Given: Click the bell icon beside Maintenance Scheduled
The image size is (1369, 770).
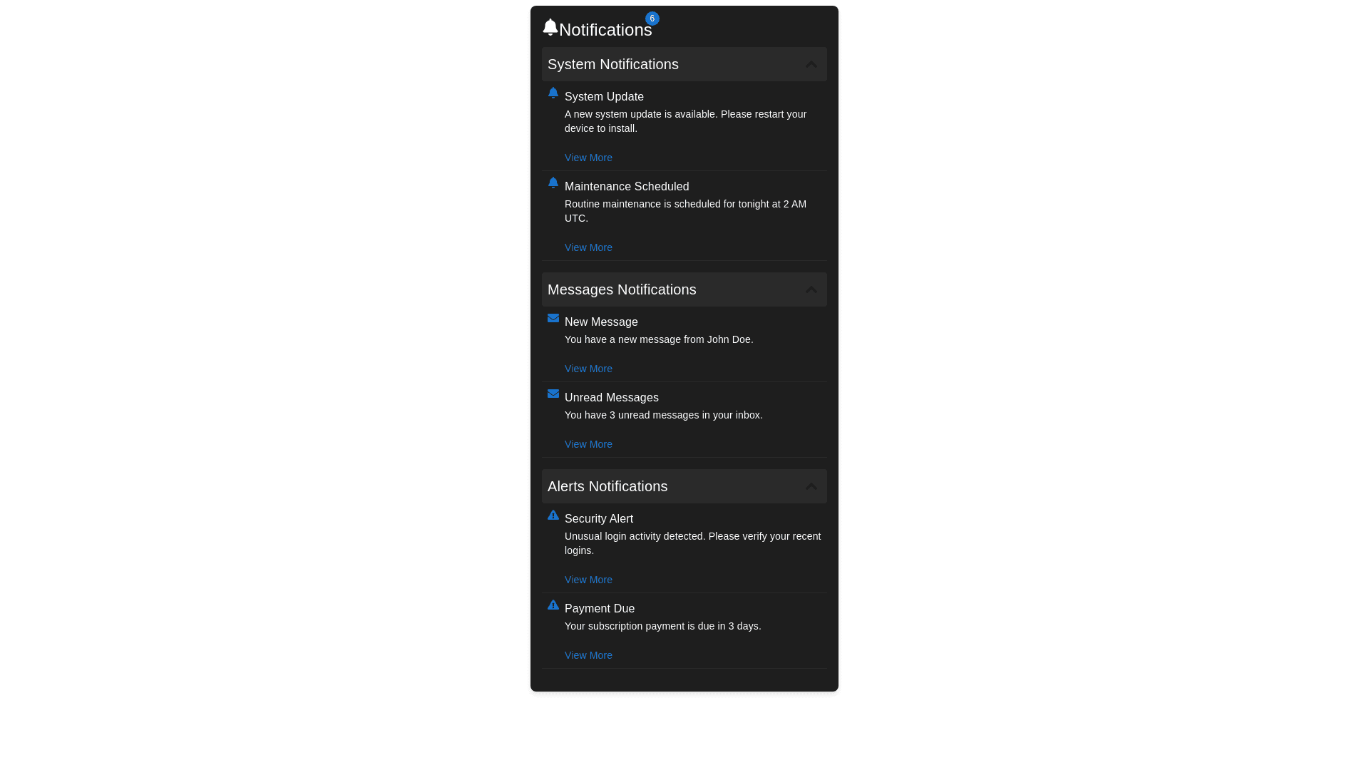Looking at the screenshot, I should (x=553, y=183).
